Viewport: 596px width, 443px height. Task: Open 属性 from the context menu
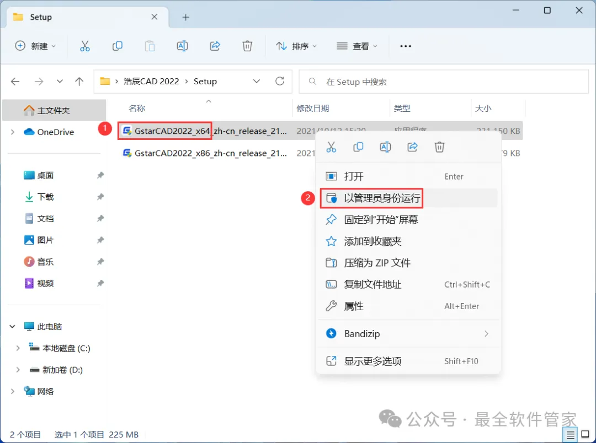coord(408,306)
